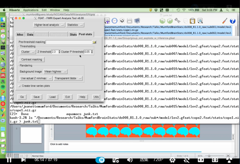Click the Help button in FEAT
This screenshot has height=164, width=240.
82,97
